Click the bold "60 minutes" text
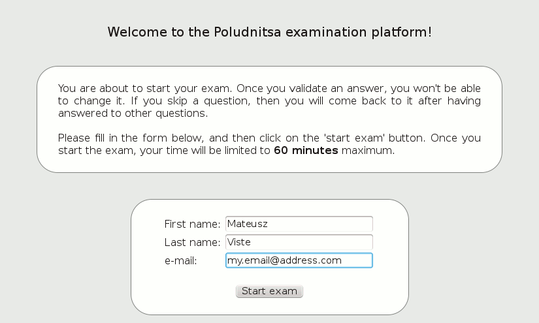The height and width of the screenshot is (323, 539). [306, 151]
